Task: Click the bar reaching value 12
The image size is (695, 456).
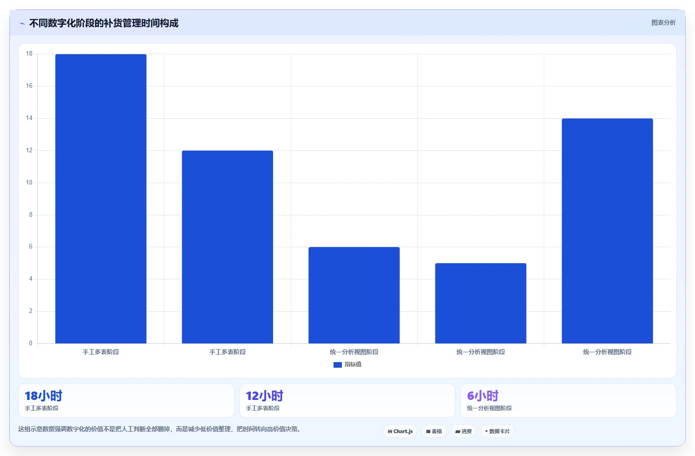Action: pyautogui.click(x=227, y=247)
